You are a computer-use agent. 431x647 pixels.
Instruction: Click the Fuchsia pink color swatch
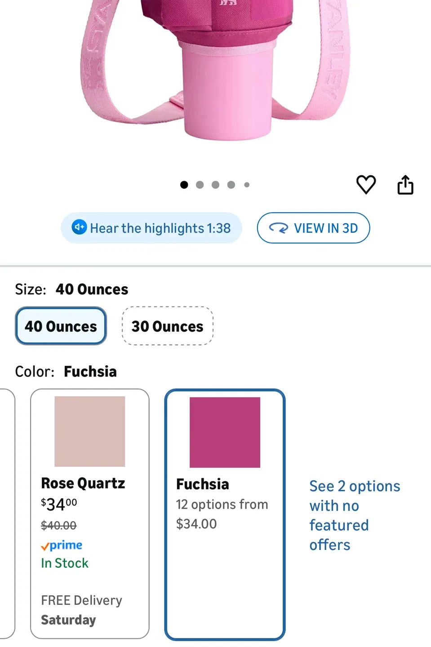(x=225, y=431)
